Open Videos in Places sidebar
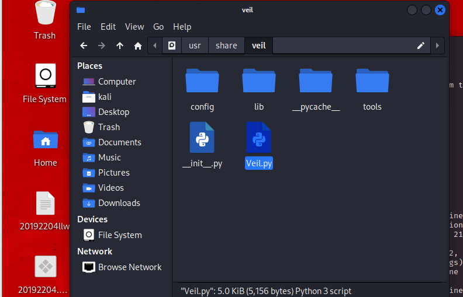This screenshot has height=297, width=463. [103, 188]
